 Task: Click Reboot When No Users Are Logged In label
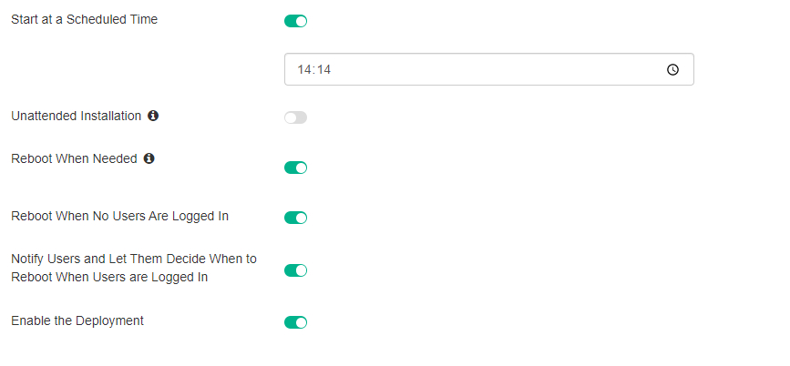point(119,216)
